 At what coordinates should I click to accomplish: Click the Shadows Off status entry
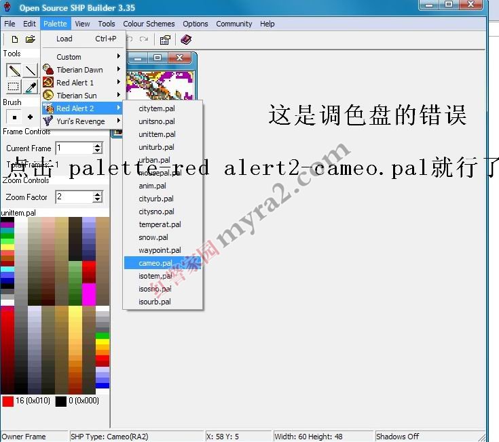tap(397, 437)
